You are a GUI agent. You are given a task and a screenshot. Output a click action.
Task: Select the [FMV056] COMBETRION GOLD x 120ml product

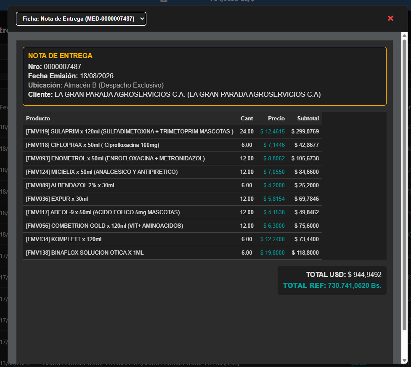[104, 226]
